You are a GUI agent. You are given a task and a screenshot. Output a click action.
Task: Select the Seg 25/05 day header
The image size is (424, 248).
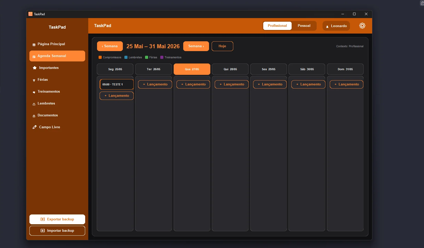click(x=115, y=69)
